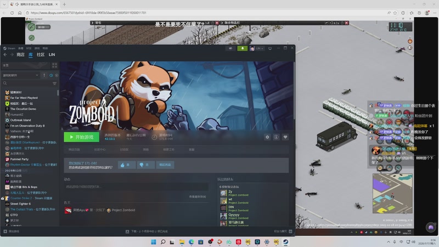The image size is (439, 247).
Task: Open Project Zomboid manage gear icon
Action: click(x=267, y=137)
